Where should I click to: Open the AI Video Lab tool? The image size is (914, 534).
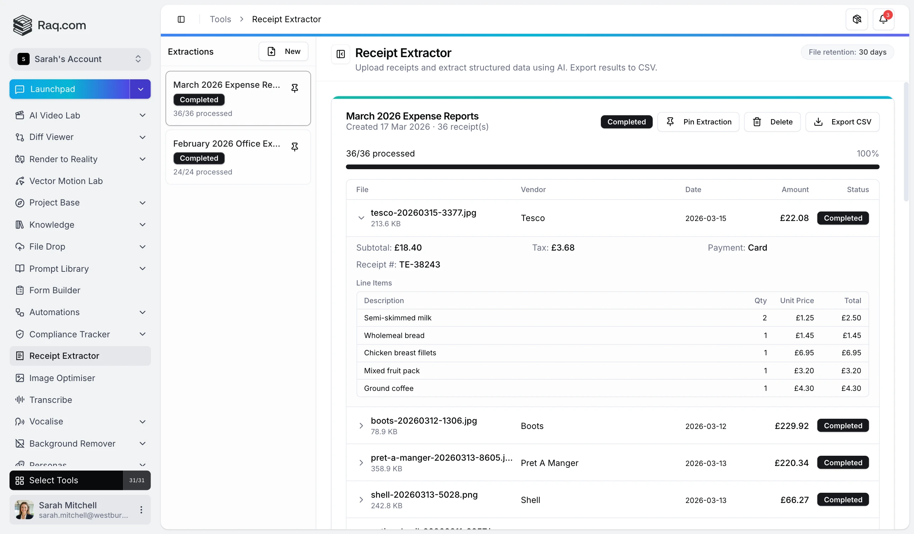pyautogui.click(x=54, y=115)
